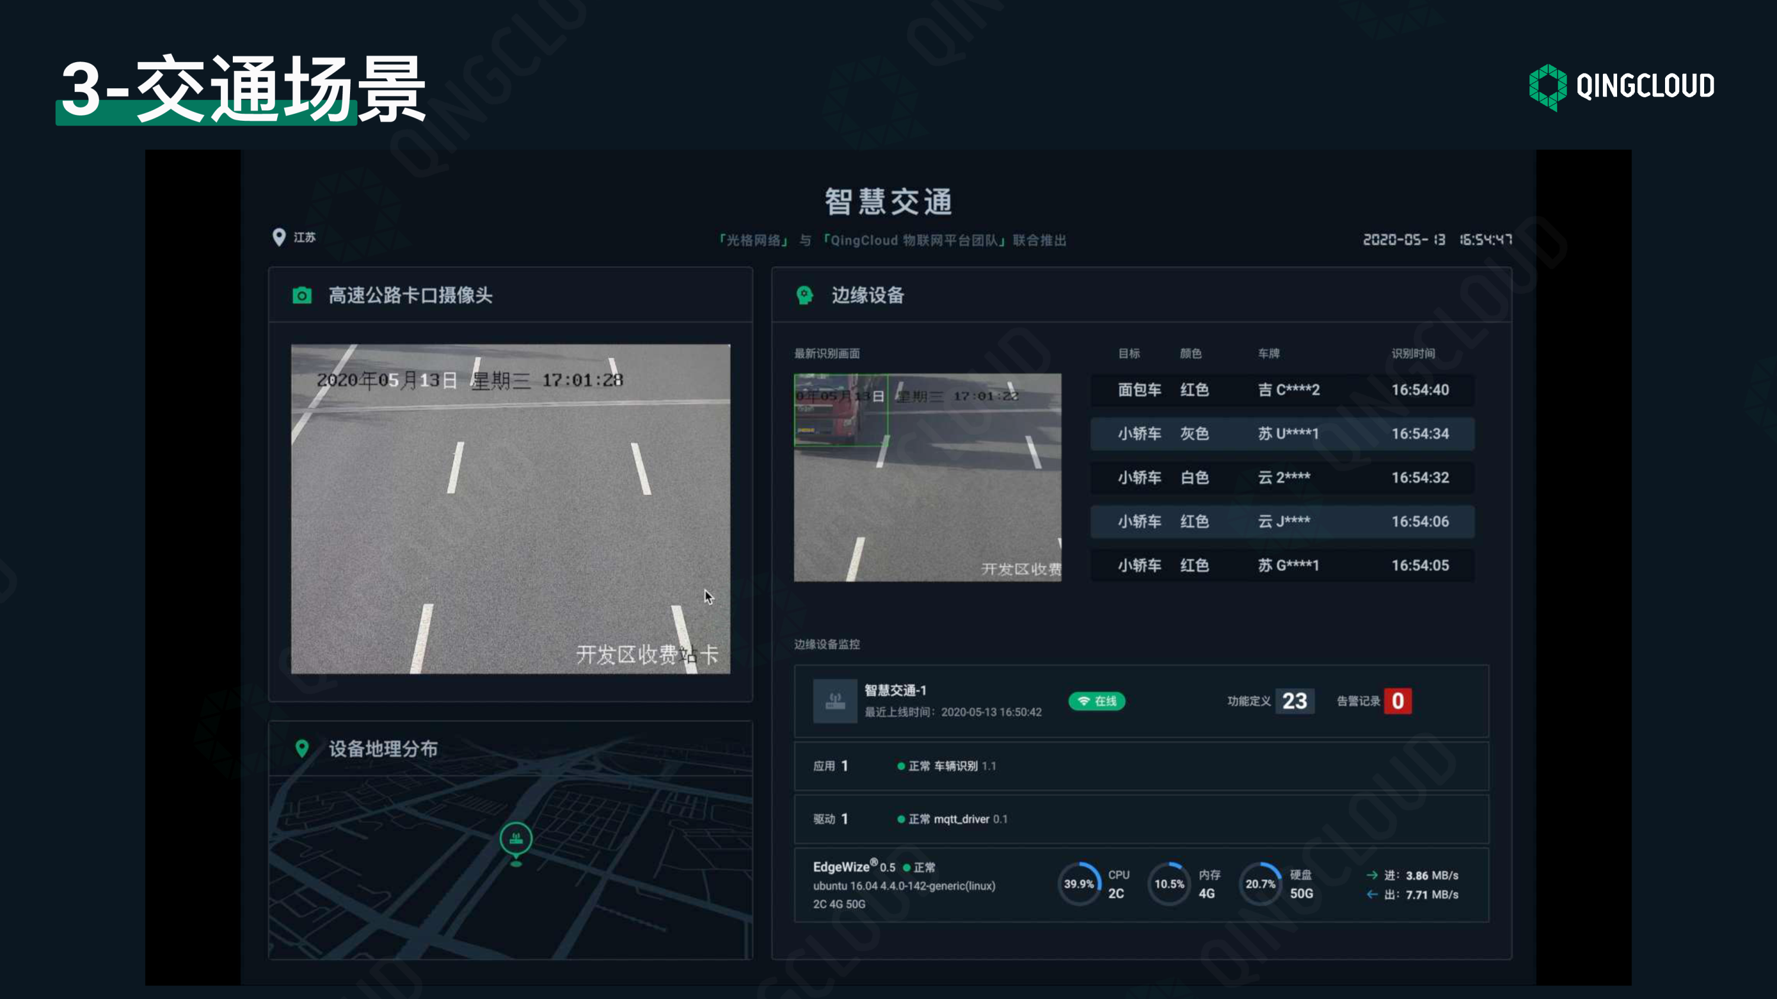Click the 江苏 location label
The height and width of the screenshot is (999, 1777).
[x=304, y=237]
